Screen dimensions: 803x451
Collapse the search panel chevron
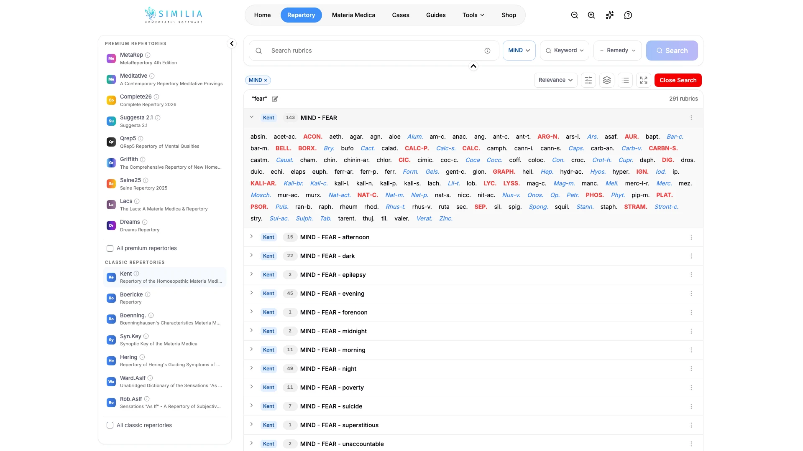tap(473, 66)
